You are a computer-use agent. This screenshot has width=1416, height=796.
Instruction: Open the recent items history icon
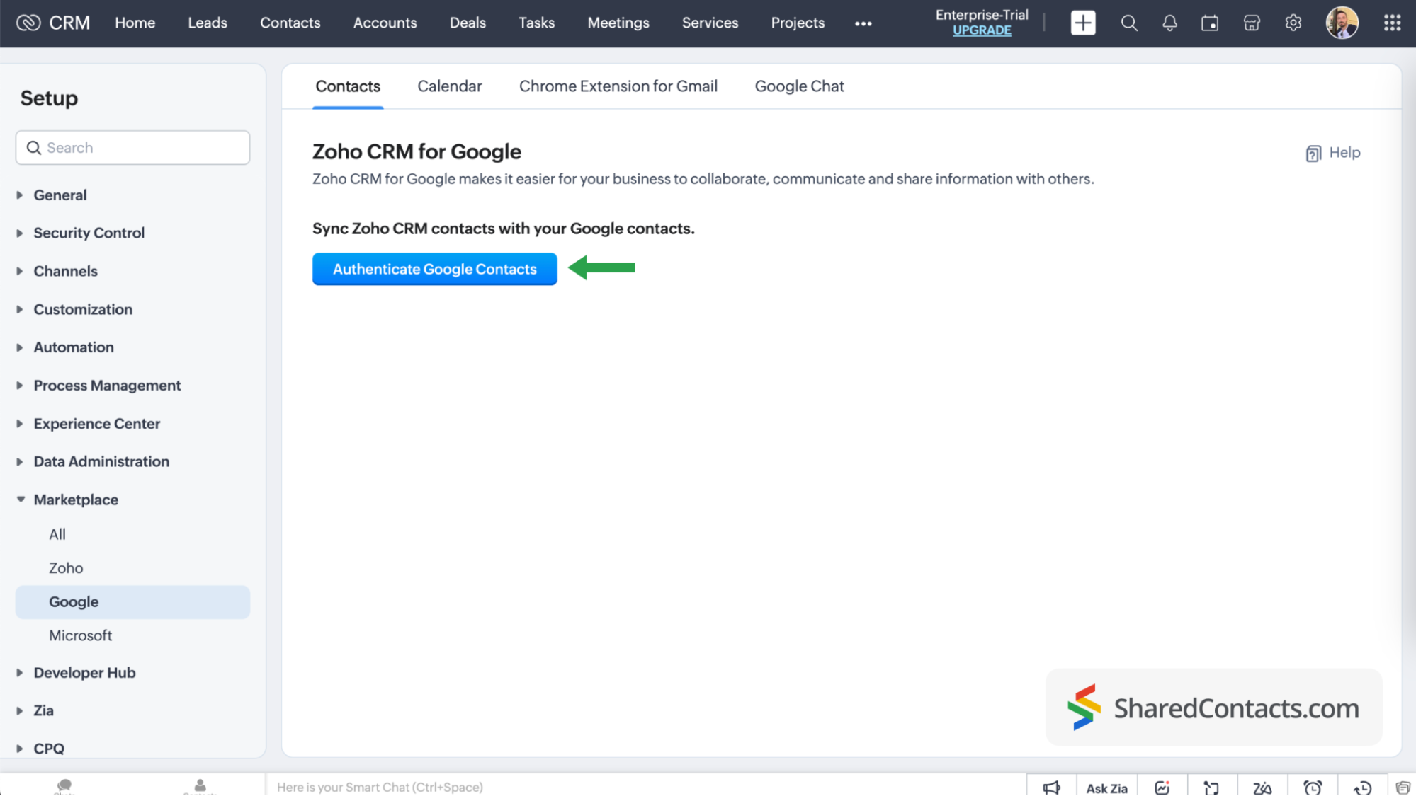click(1362, 788)
